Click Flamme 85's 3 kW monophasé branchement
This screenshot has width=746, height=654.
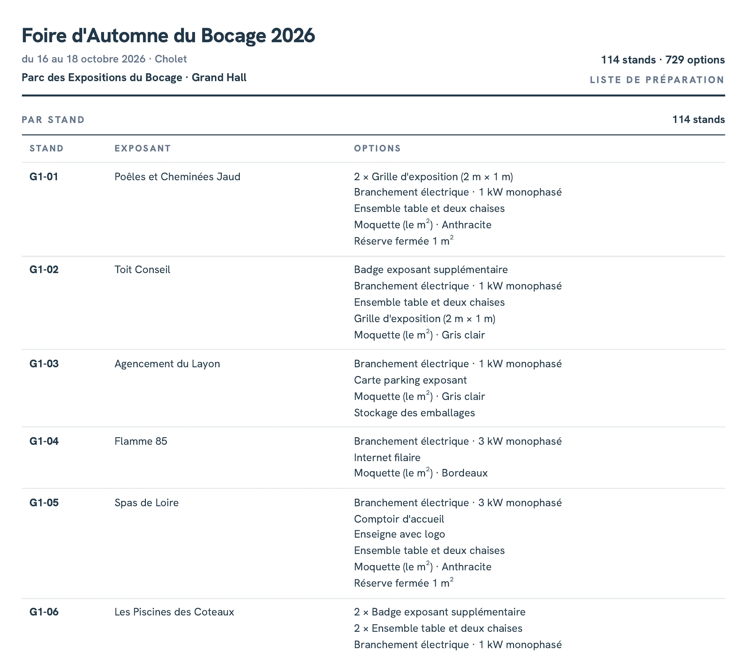tap(458, 441)
